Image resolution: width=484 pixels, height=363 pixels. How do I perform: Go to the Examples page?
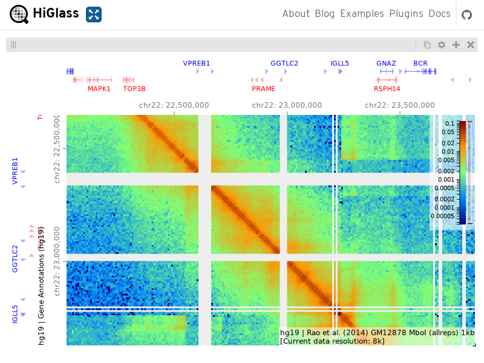362,13
